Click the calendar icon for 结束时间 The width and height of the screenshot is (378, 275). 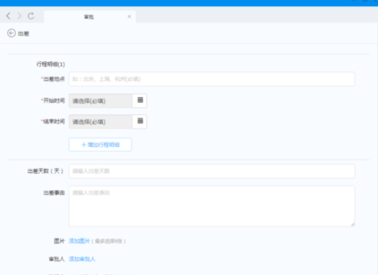pos(140,121)
